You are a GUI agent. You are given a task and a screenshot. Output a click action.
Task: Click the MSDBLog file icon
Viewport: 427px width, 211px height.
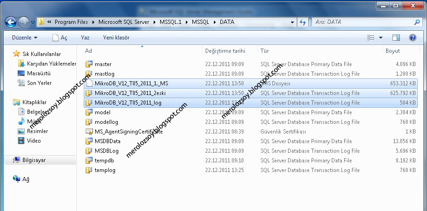coord(89,151)
